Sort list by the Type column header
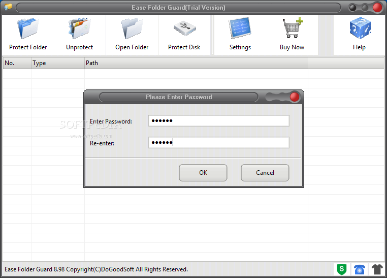387x278 pixels. pos(58,63)
